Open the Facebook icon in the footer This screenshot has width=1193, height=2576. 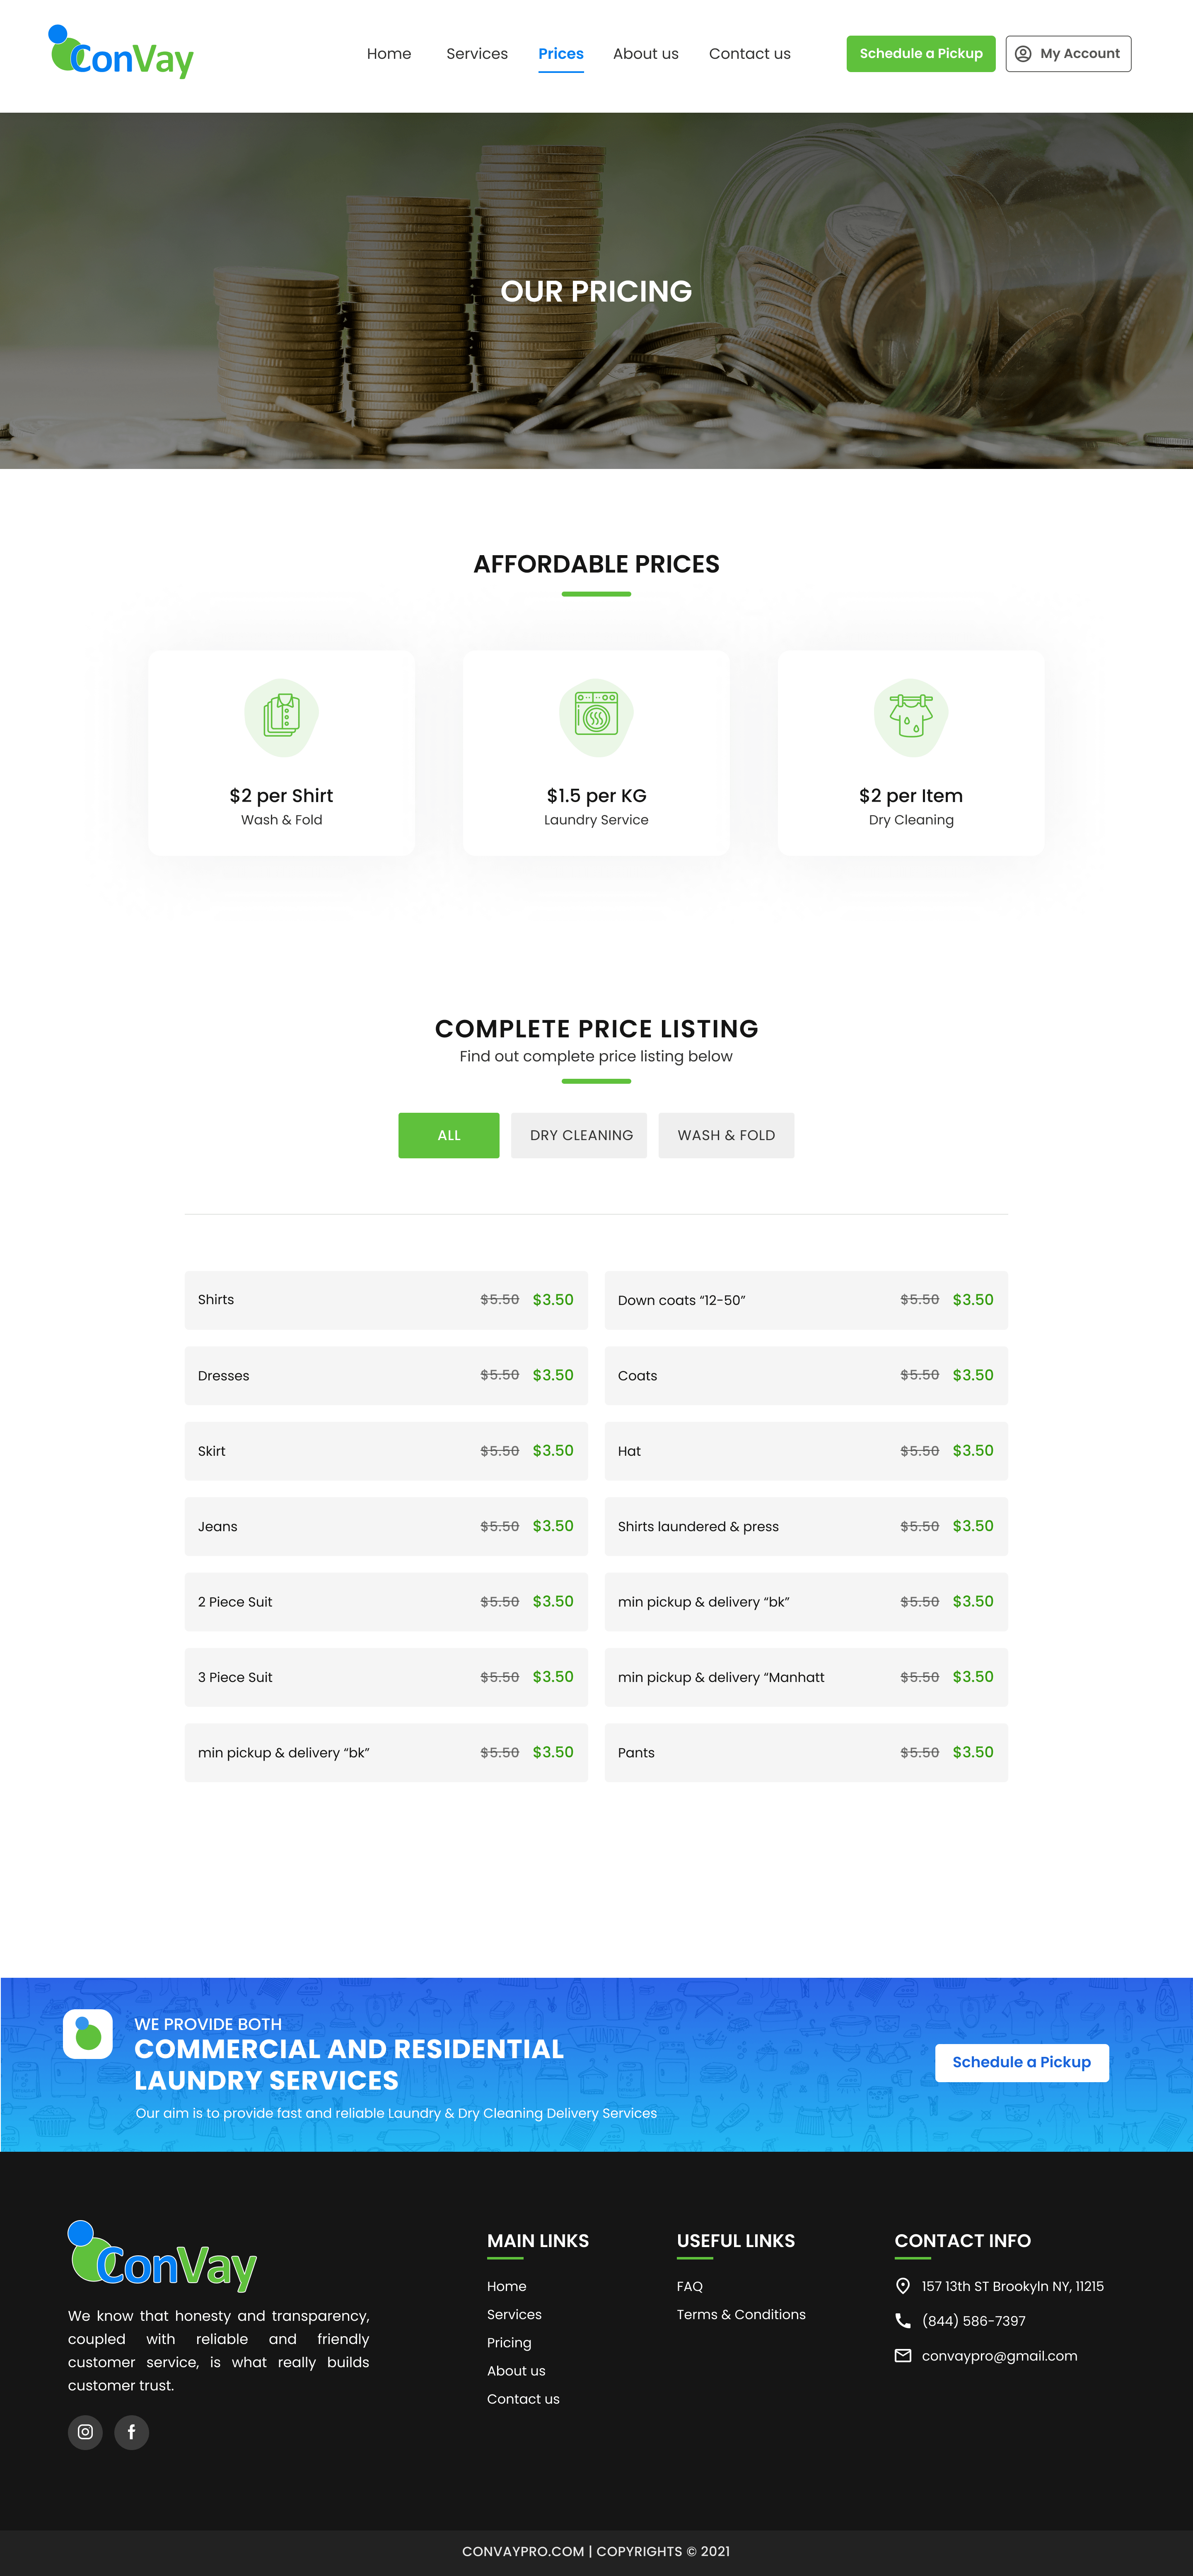(131, 2432)
